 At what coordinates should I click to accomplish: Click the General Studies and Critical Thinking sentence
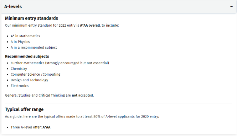50,95
